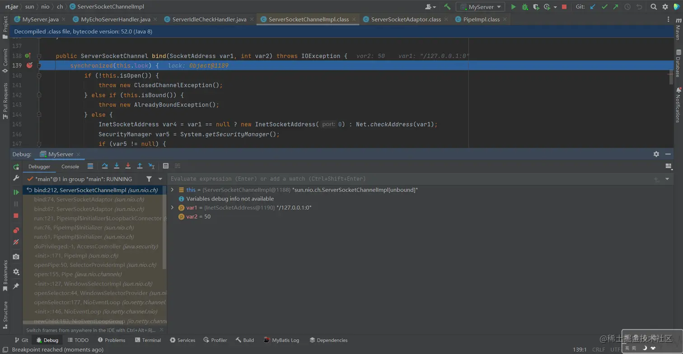Expand the var1 InetSocketAddress node

pos(172,208)
